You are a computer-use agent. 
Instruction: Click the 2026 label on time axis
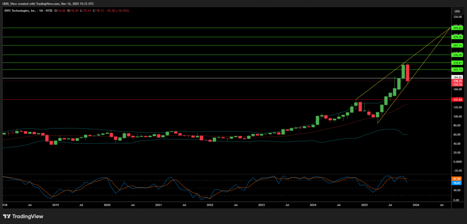[416, 206]
